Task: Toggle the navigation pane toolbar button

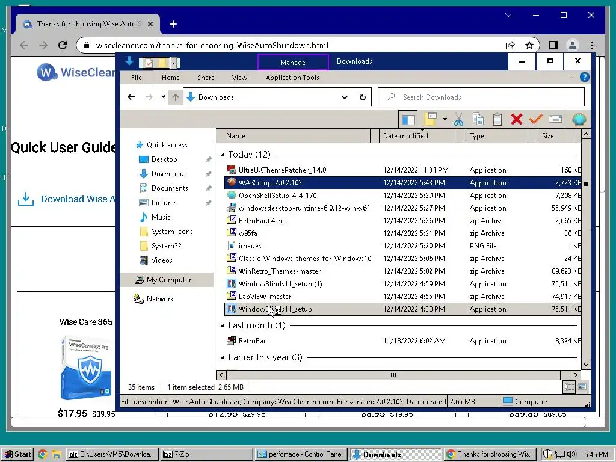Action: tap(408, 120)
